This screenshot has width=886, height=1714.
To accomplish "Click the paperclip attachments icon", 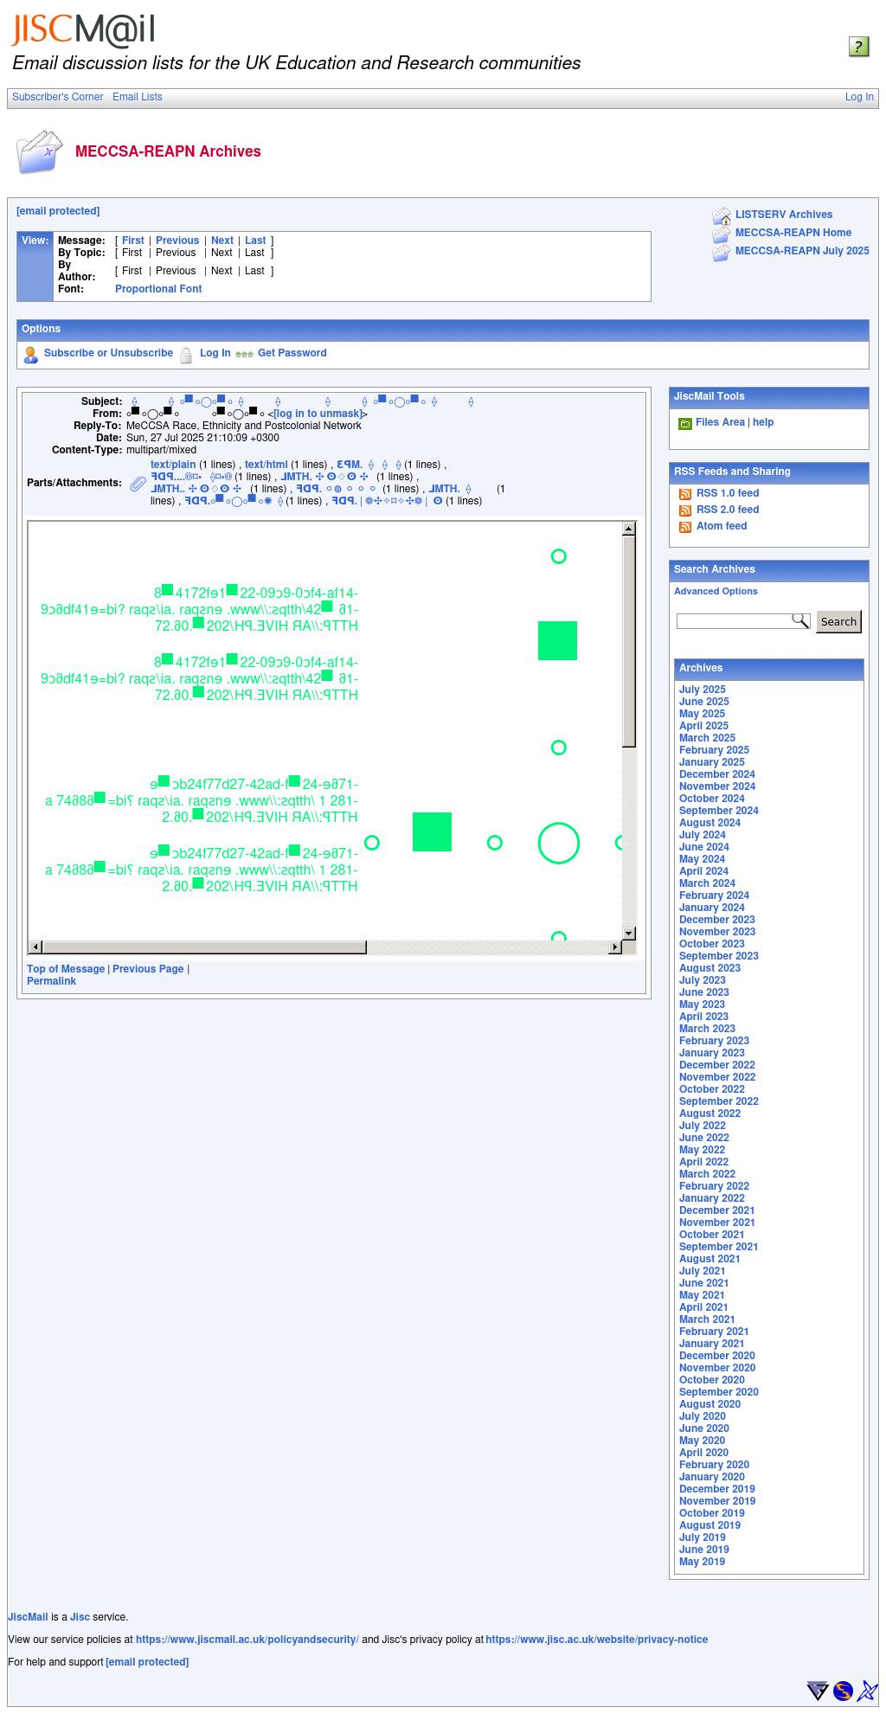I will pyautogui.click(x=138, y=484).
